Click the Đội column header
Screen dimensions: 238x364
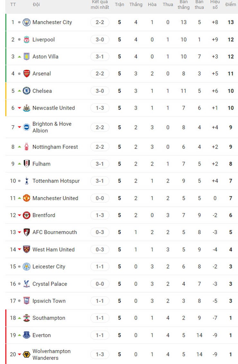[36, 5]
